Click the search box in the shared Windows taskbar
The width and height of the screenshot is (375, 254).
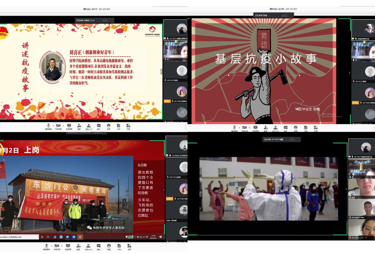tap(19, 237)
